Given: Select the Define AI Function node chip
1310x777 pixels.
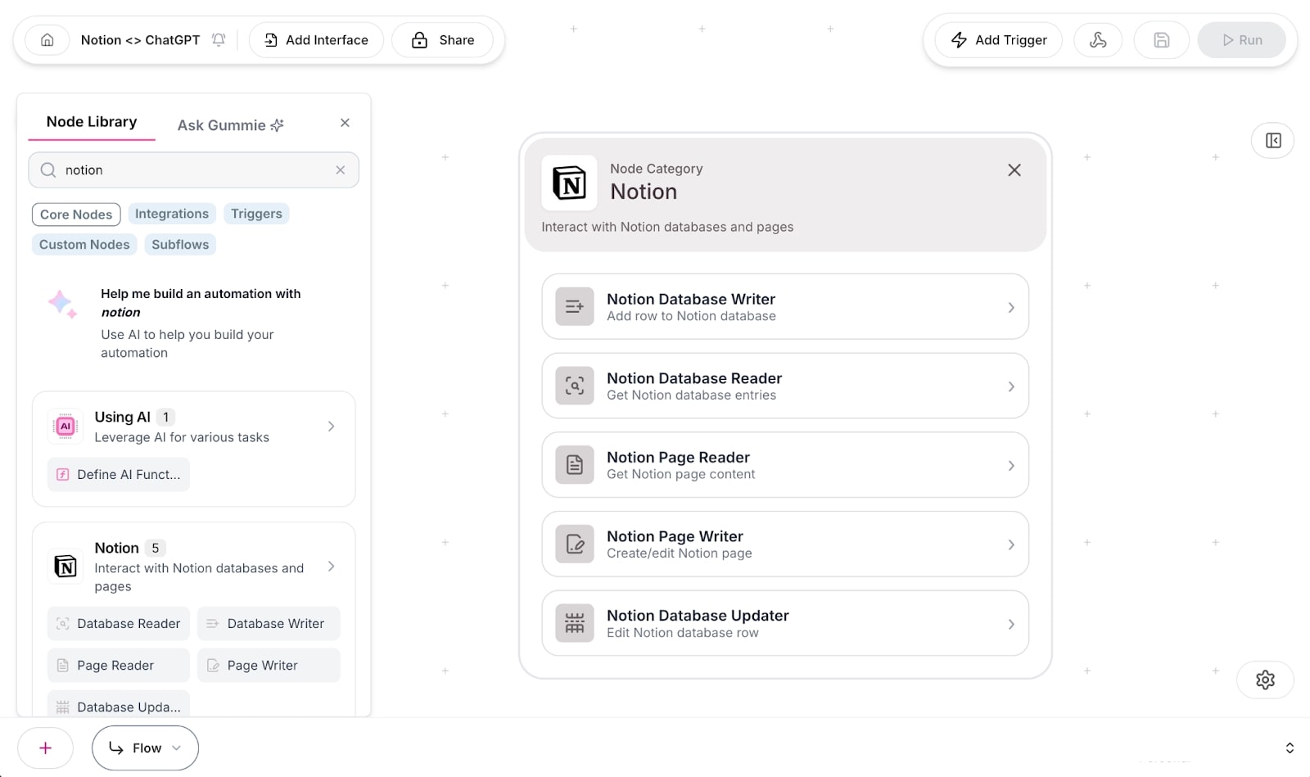Looking at the screenshot, I should (x=119, y=475).
